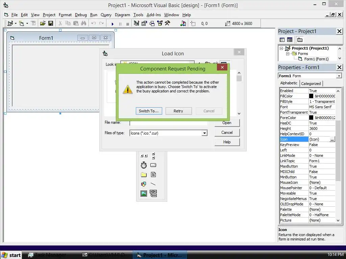Open the File menu
346x259 pixels.
point(14,15)
